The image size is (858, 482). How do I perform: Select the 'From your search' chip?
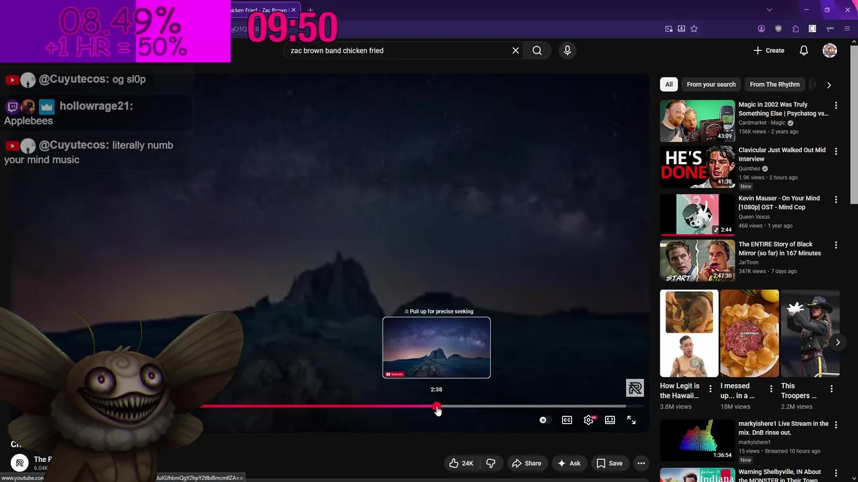[x=711, y=84]
